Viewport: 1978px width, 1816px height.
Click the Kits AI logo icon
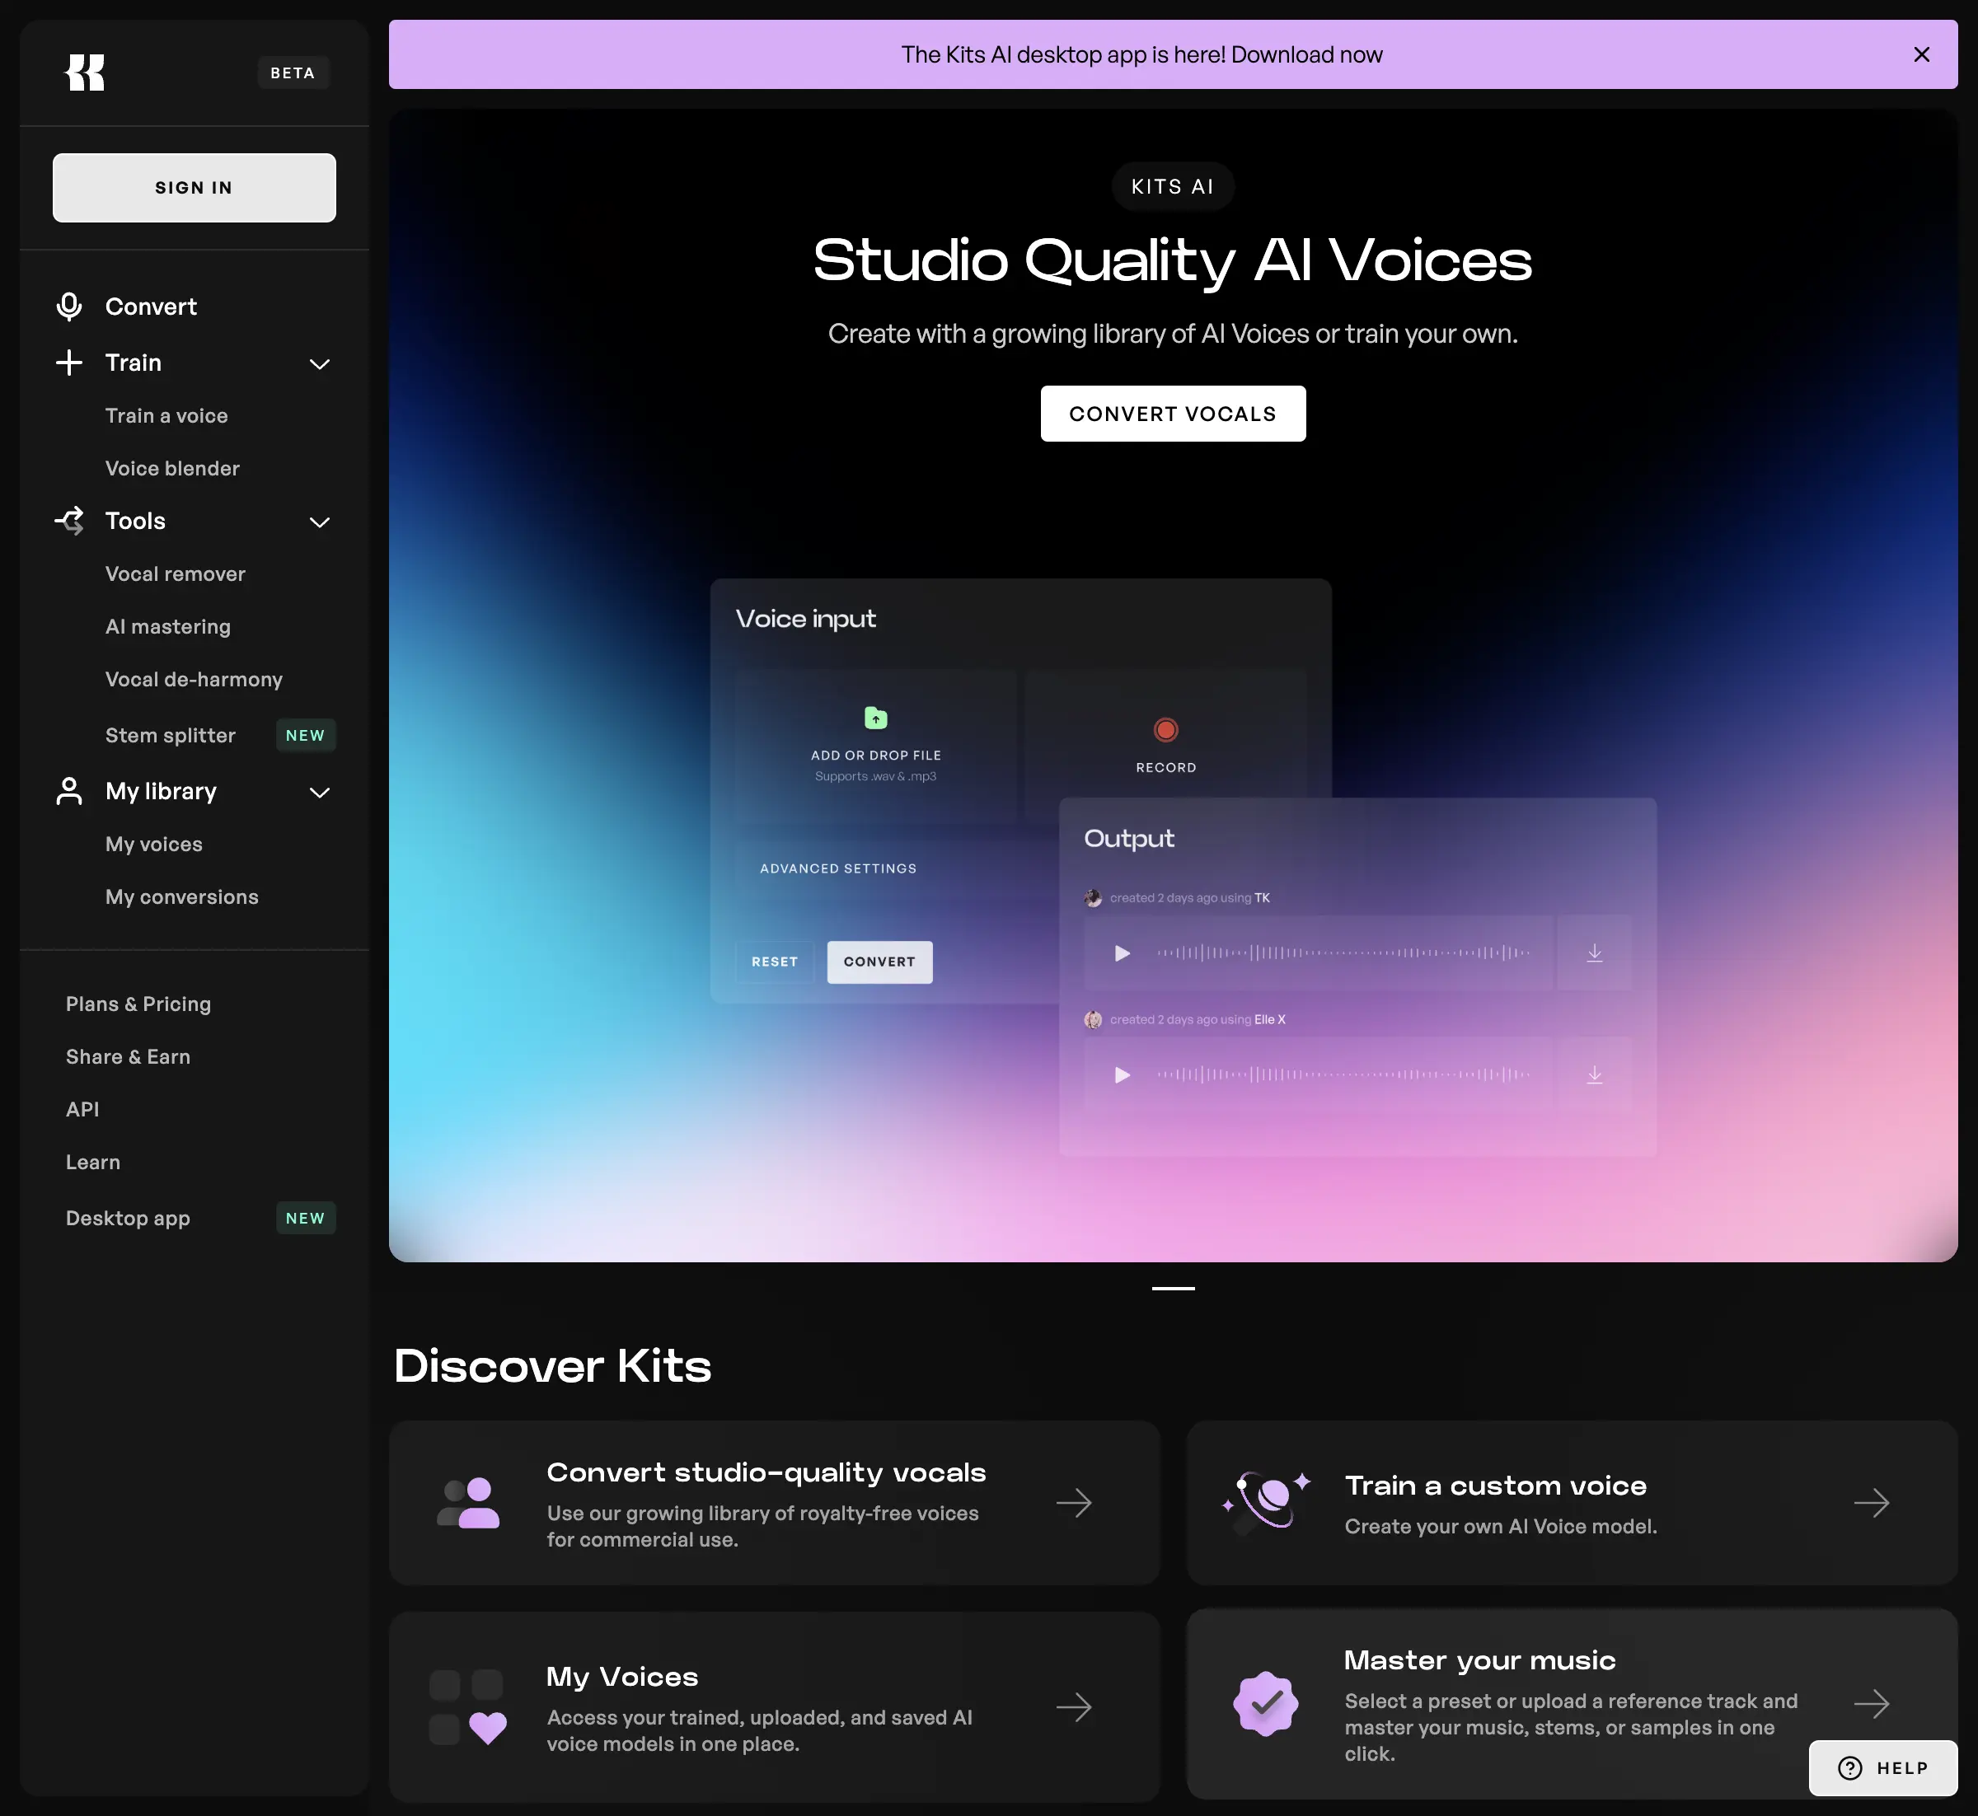click(85, 73)
